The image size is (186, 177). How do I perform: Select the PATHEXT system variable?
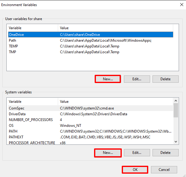(x=91, y=137)
